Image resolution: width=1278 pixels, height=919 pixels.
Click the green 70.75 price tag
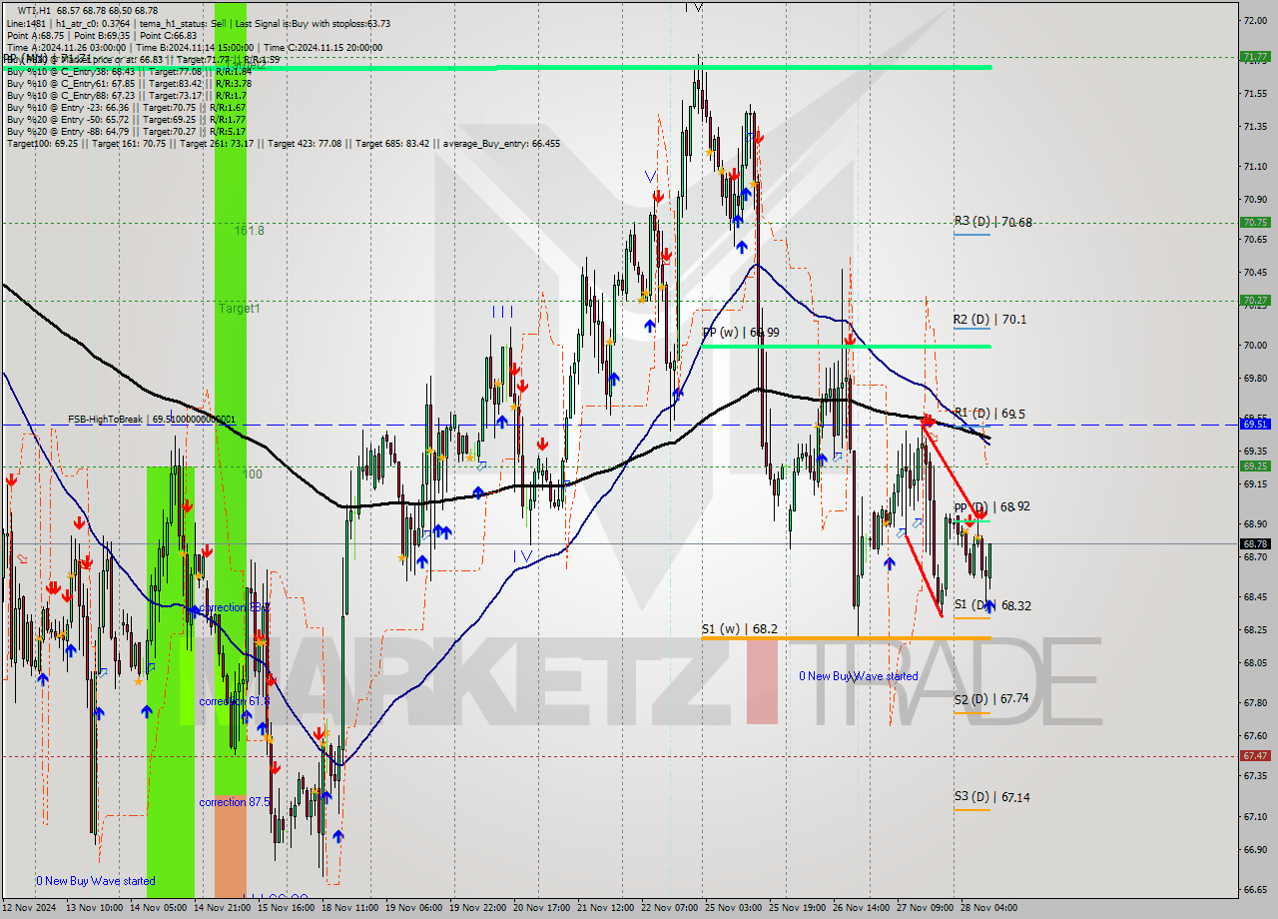point(1254,223)
